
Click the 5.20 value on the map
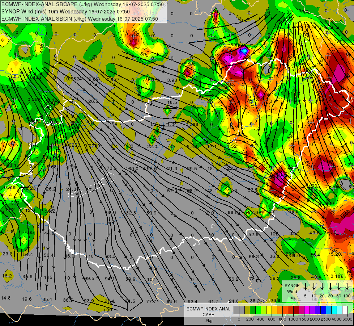point(336,254)
